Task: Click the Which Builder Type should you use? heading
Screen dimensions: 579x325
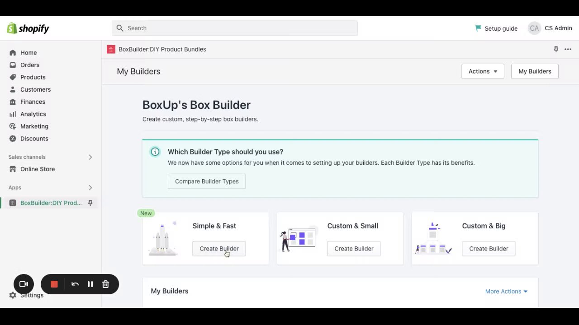Action: tap(225, 152)
